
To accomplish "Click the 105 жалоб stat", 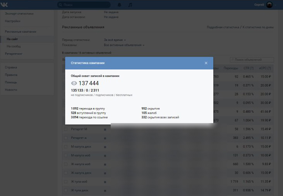I will click(x=149, y=113).
